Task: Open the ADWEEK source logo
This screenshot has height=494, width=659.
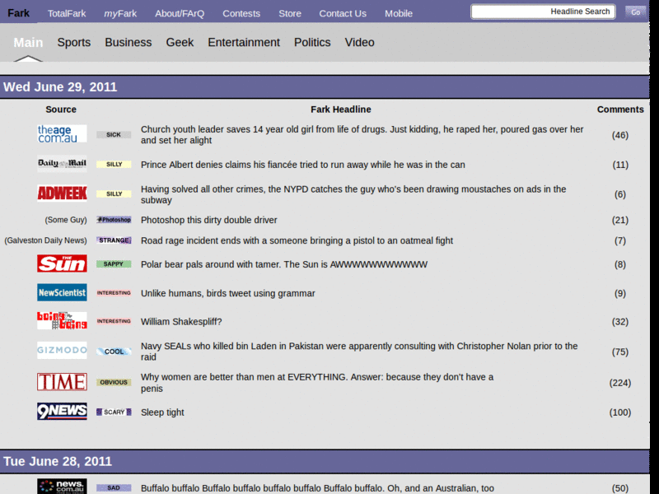Action: pyautogui.click(x=62, y=193)
